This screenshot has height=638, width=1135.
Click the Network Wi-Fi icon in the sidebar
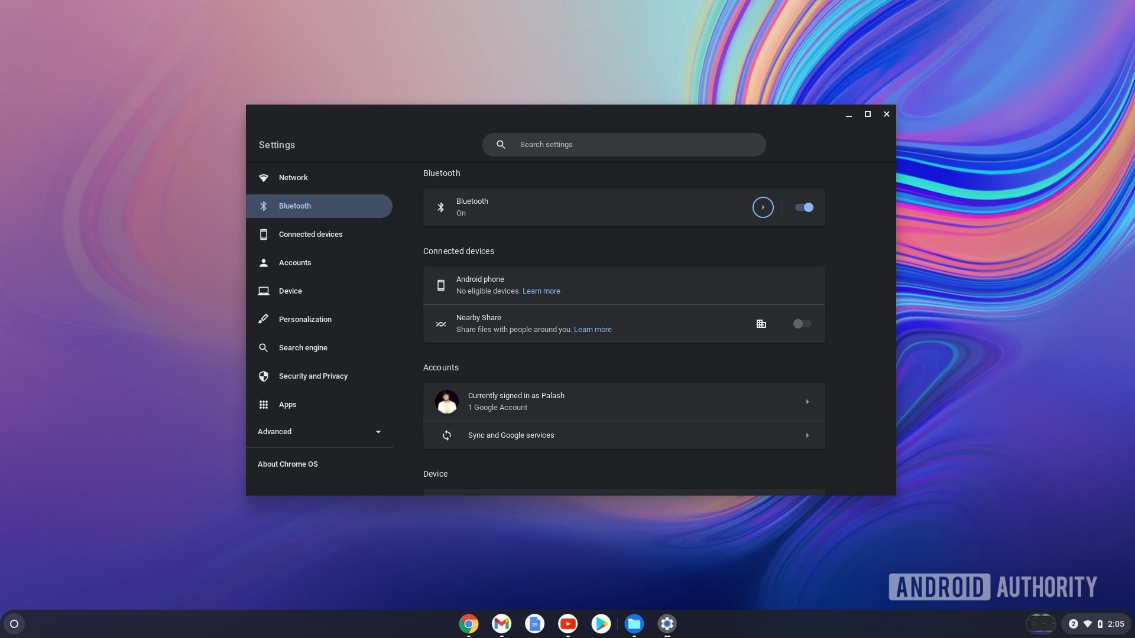click(x=264, y=178)
